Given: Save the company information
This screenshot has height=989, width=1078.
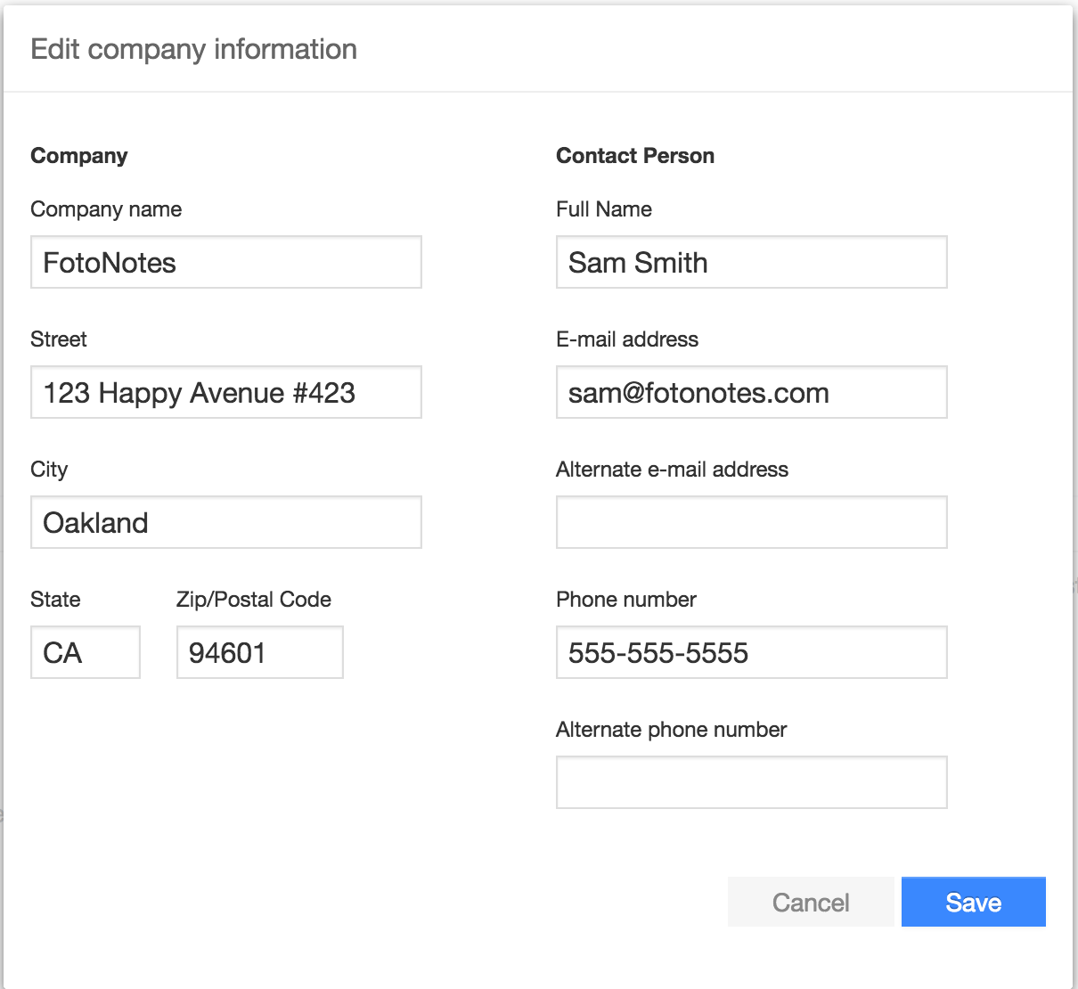Looking at the screenshot, I should [973, 902].
